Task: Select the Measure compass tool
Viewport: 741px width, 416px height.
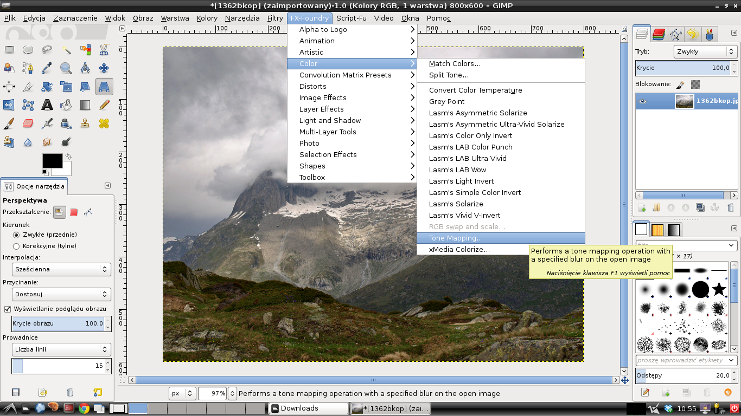Action: coord(85,68)
